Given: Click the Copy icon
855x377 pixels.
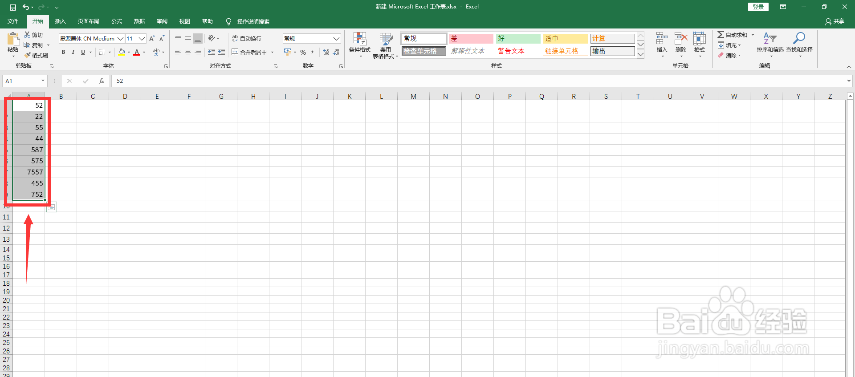Looking at the screenshot, I should click(27, 45).
